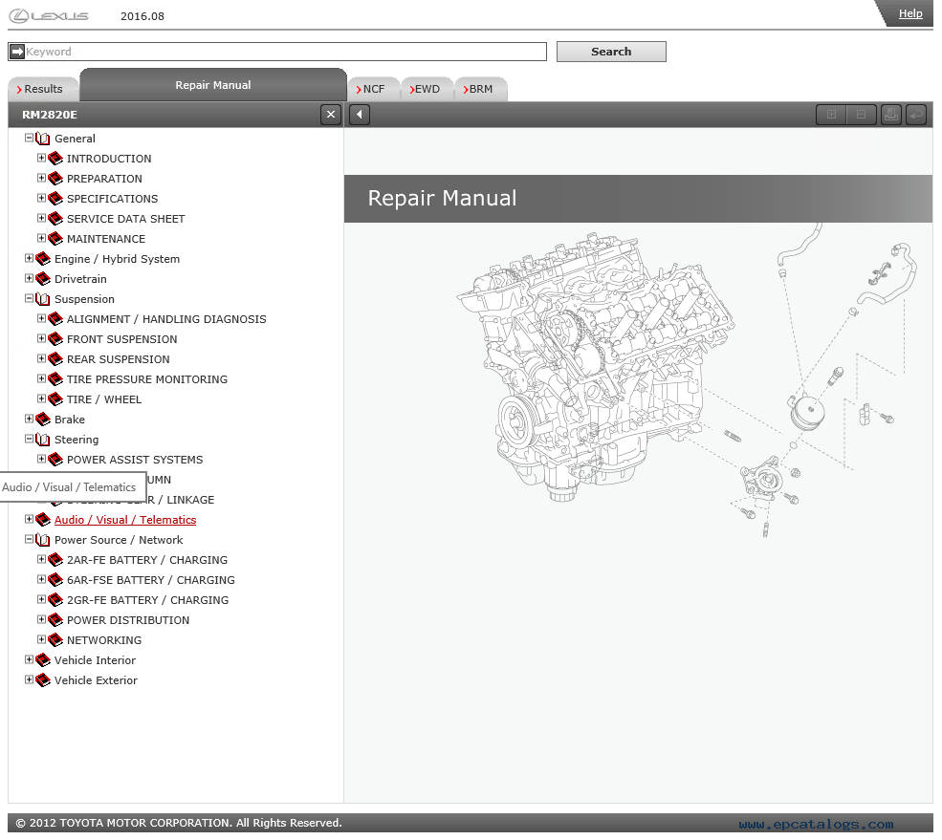
Task: Click the book icon beside Brake
Action: point(43,420)
